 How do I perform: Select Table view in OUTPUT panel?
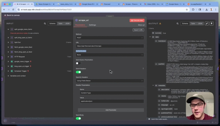(x=193, y=24)
